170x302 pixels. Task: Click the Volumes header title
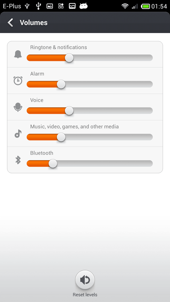pos(34,23)
